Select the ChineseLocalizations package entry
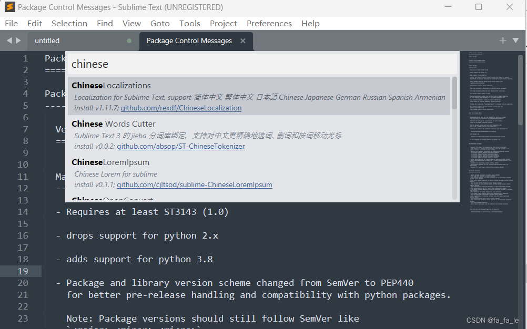Screen dimensions: 527x329 [259, 96]
